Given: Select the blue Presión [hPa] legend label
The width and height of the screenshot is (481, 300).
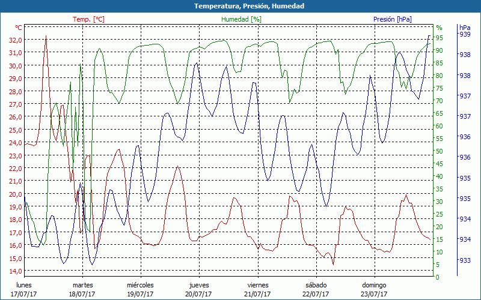Looking at the screenshot, I should 392,19.
